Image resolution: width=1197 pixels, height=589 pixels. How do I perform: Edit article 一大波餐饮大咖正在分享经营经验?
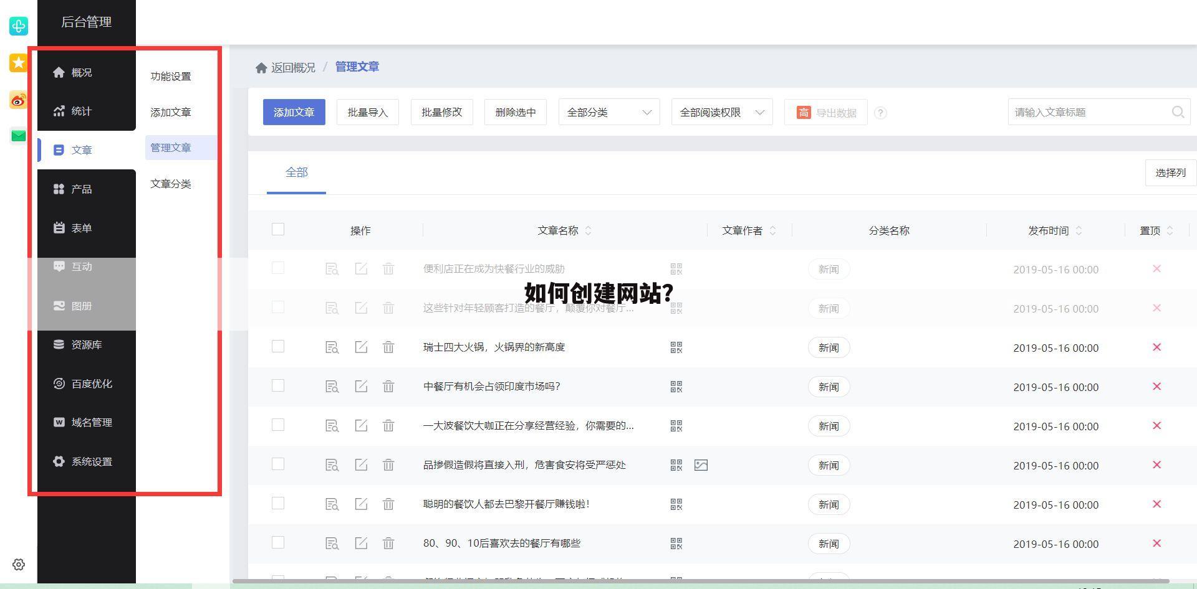click(x=361, y=425)
